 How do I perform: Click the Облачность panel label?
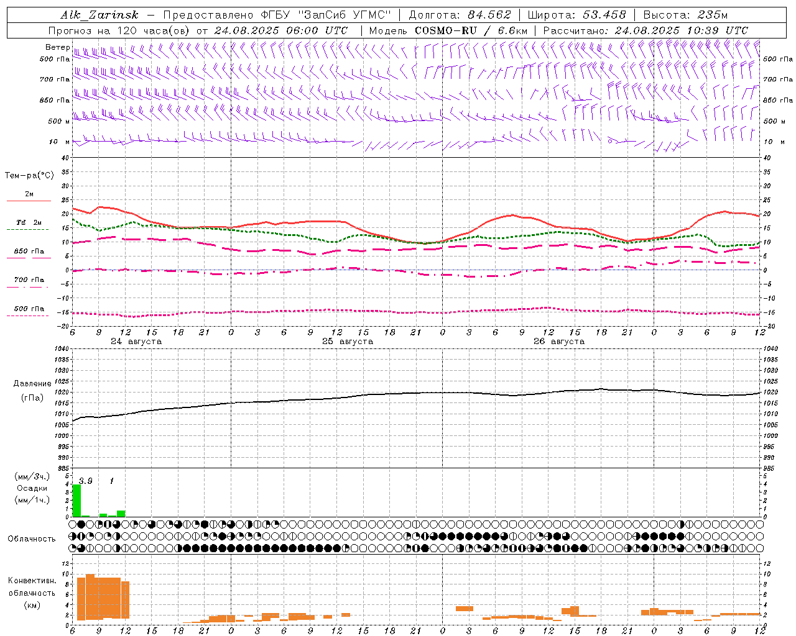pos(32,538)
